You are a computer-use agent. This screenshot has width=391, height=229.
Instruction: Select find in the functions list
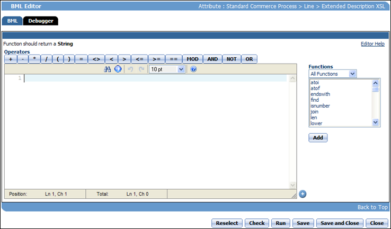tap(315, 100)
